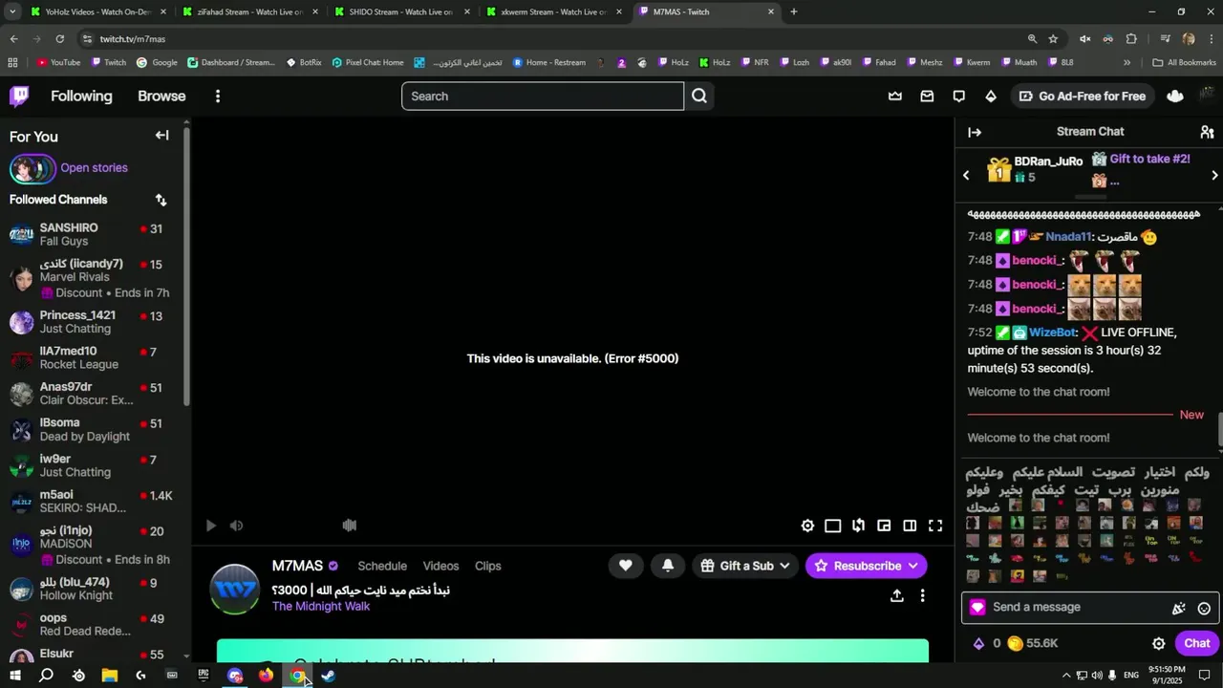This screenshot has height=688, width=1223.
Task: Bookmark this page with star icon
Action: point(1053,39)
